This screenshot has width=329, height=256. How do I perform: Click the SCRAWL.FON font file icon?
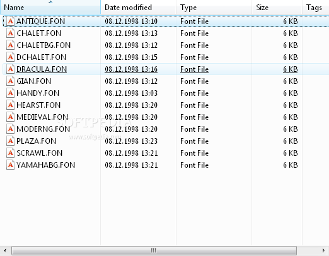pos(10,153)
